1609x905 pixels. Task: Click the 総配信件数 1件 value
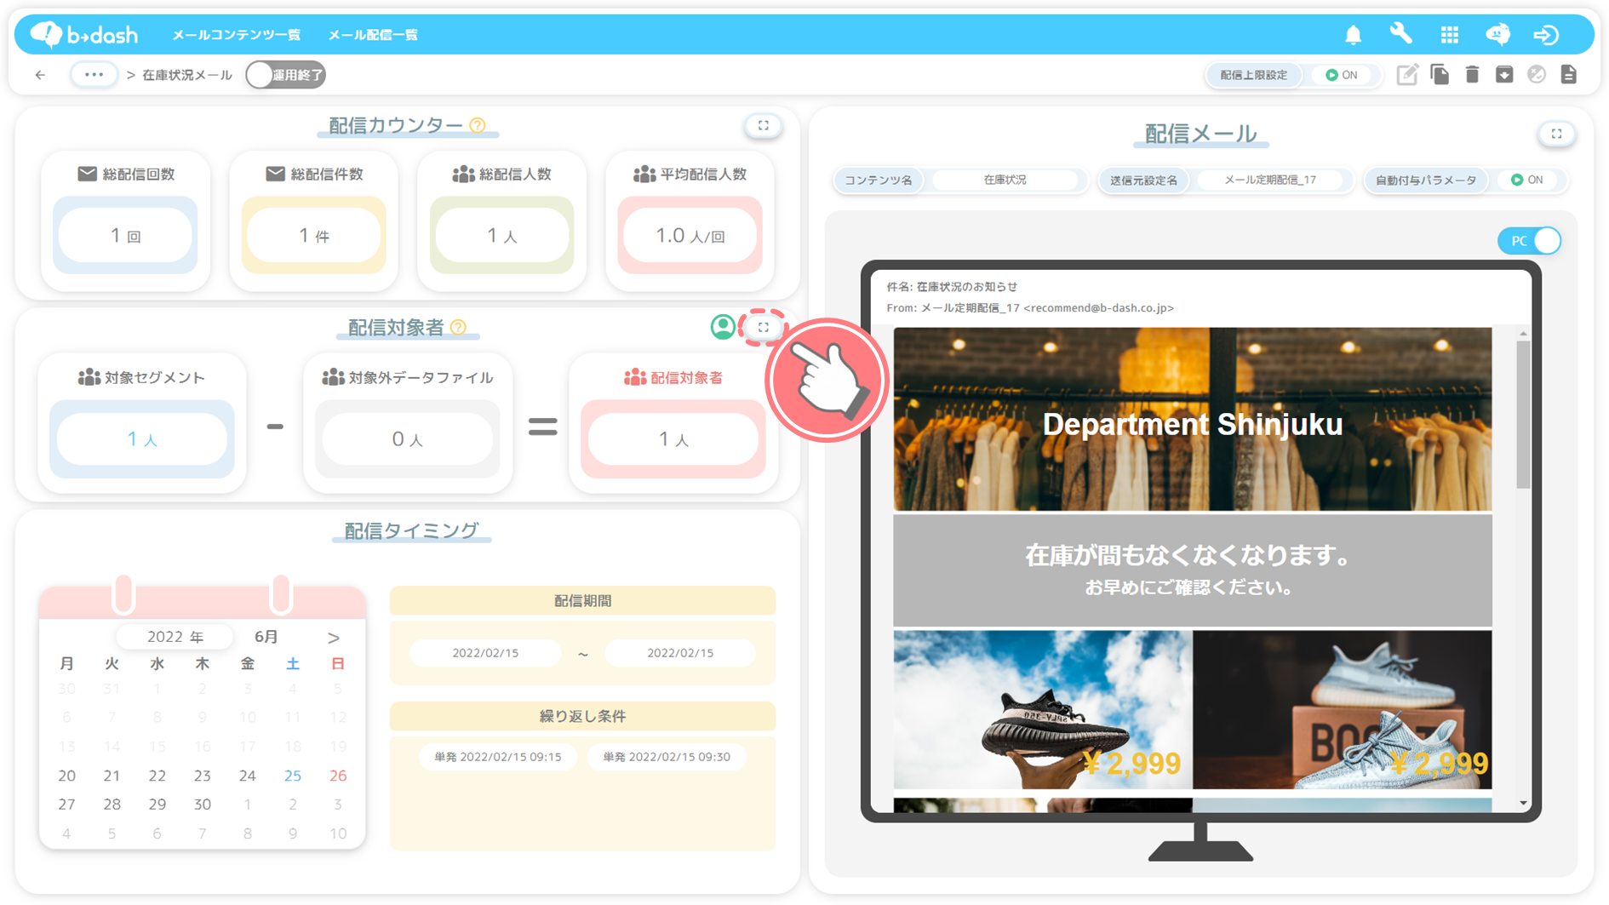tap(314, 236)
